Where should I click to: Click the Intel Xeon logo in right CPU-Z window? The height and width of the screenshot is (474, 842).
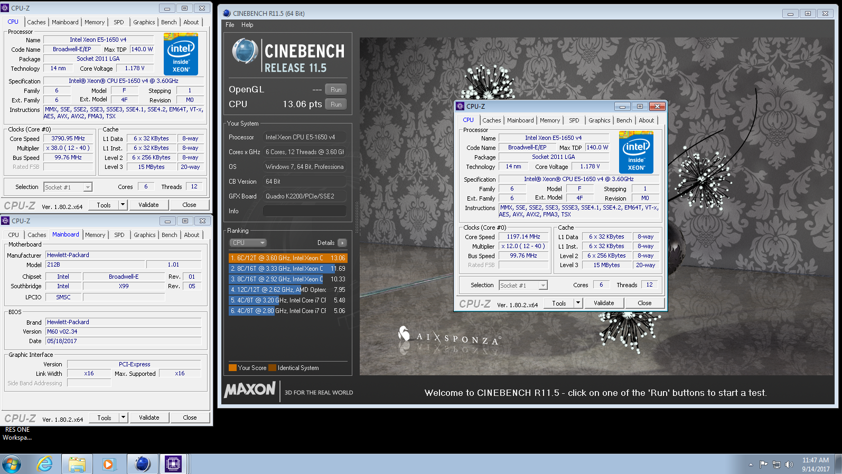(636, 152)
